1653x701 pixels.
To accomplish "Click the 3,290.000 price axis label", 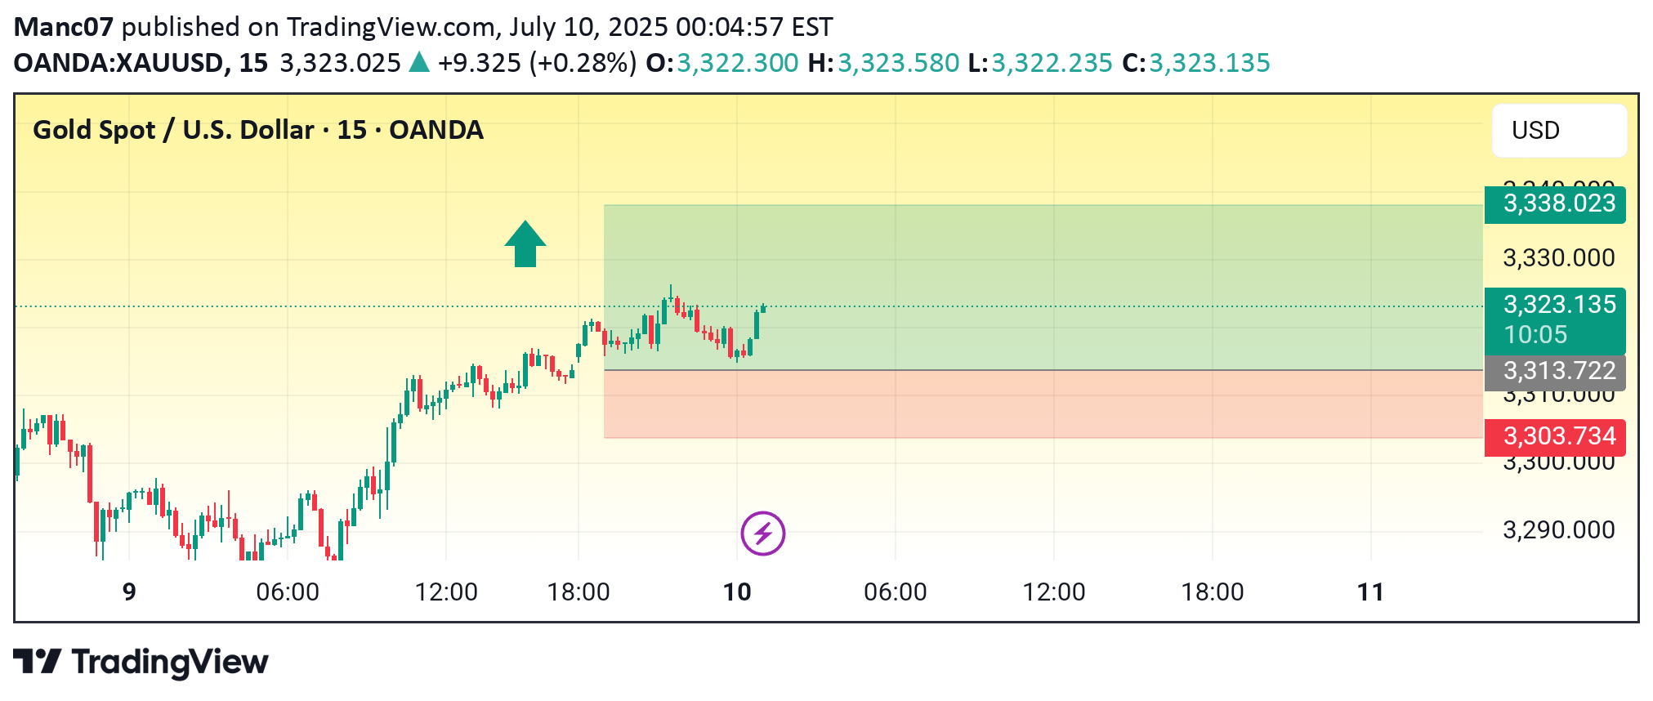I will point(1558,530).
